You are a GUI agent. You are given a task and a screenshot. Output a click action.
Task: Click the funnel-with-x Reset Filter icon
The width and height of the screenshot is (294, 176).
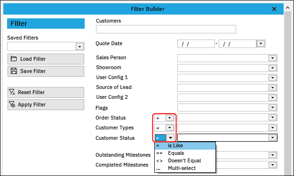tap(12, 92)
